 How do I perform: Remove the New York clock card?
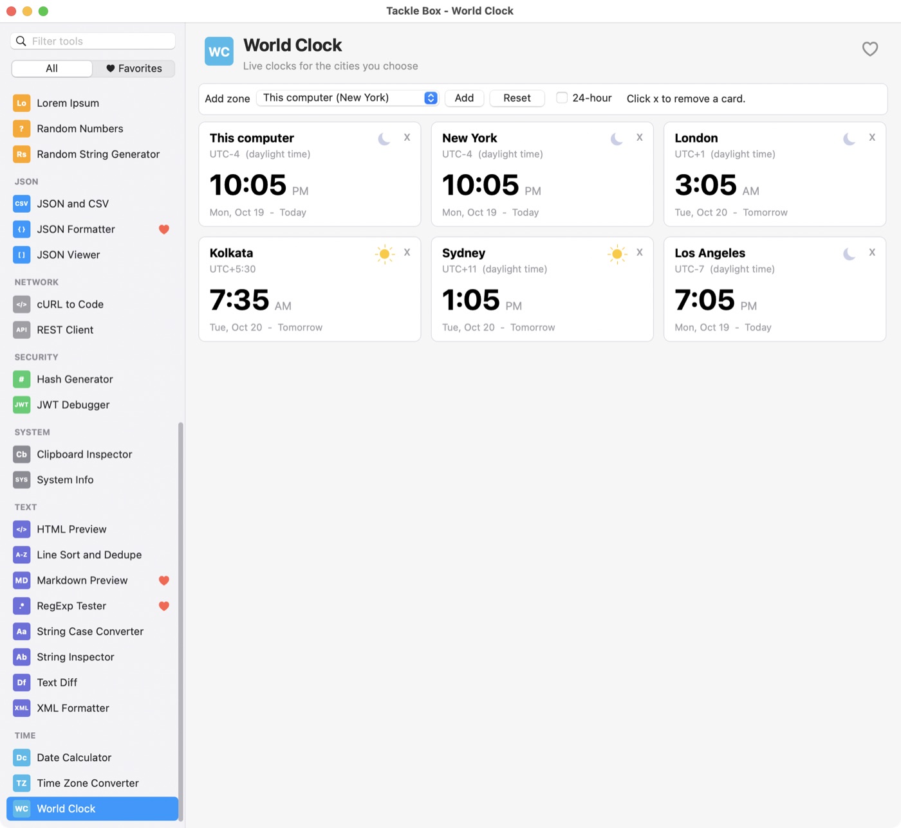pyautogui.click(x=639, y=138)
